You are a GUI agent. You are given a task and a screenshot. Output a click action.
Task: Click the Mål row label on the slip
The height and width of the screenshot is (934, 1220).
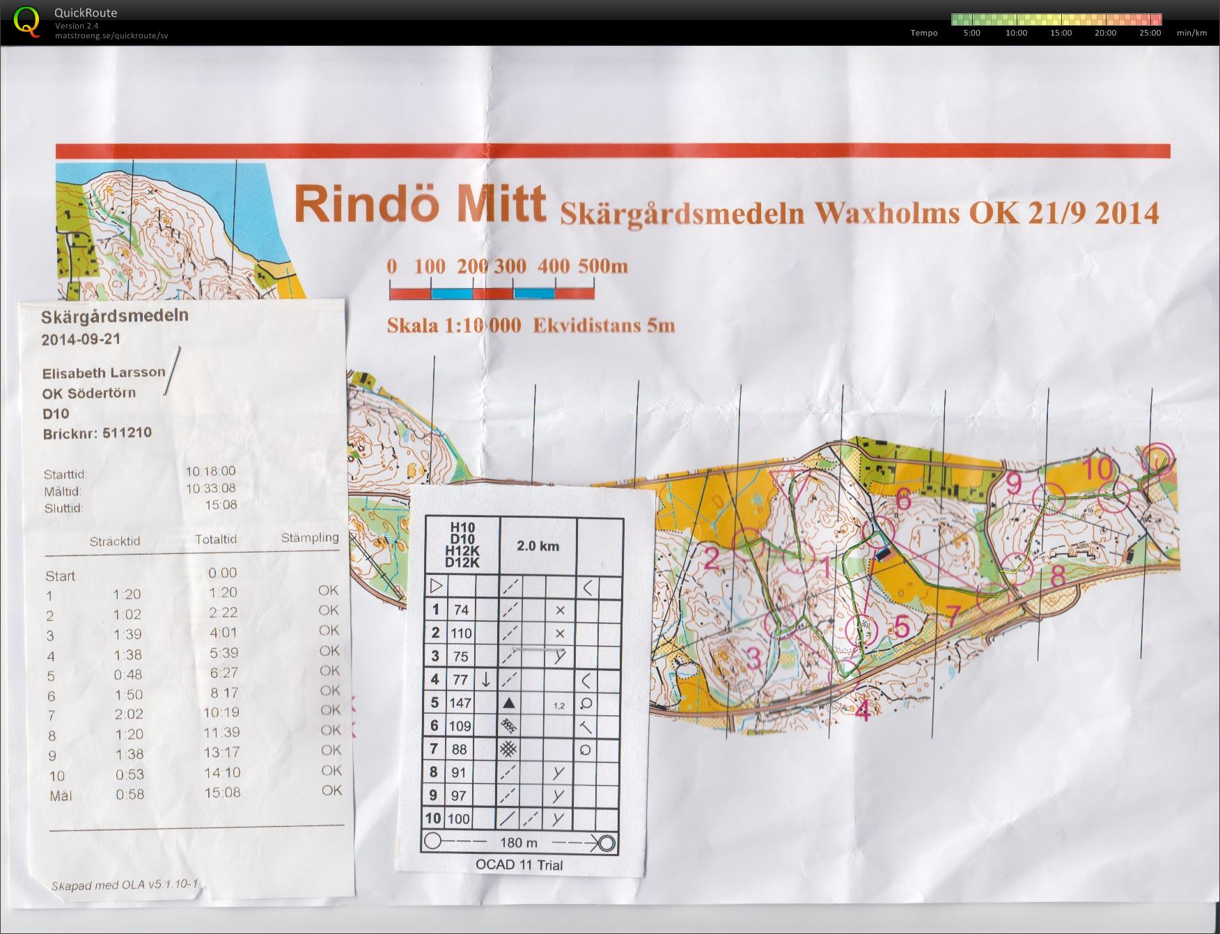(x=61, y=796)
